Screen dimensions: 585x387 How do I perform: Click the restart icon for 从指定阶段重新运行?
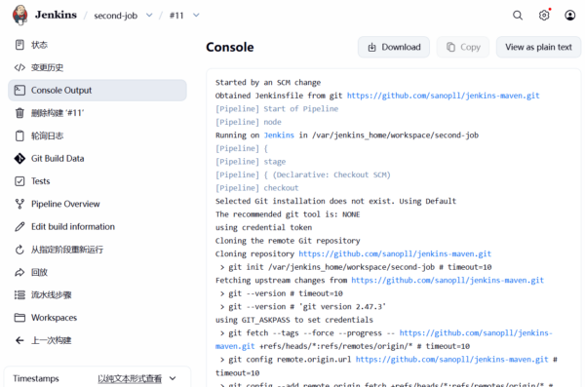pyautogui.click(x=19, y=250)
